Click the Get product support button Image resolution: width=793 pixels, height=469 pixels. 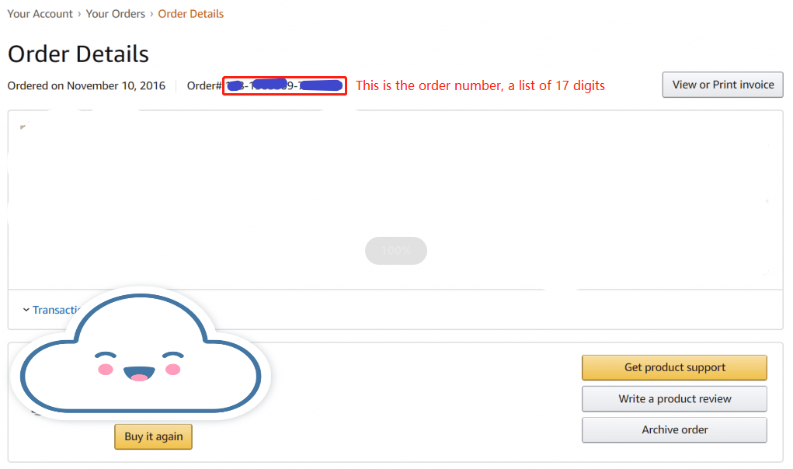pyautogui.click(x=674, y=367)
